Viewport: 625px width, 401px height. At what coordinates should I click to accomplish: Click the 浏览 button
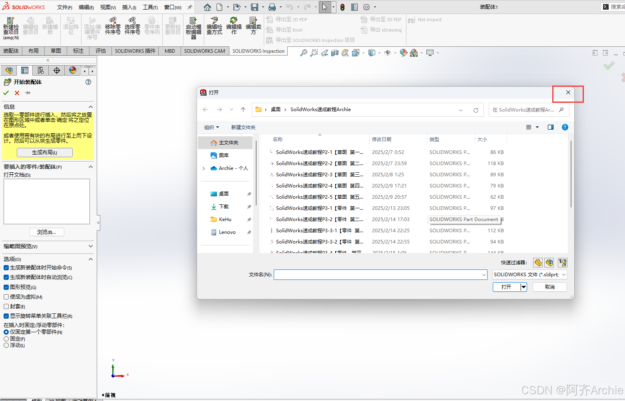click(47, 232)
